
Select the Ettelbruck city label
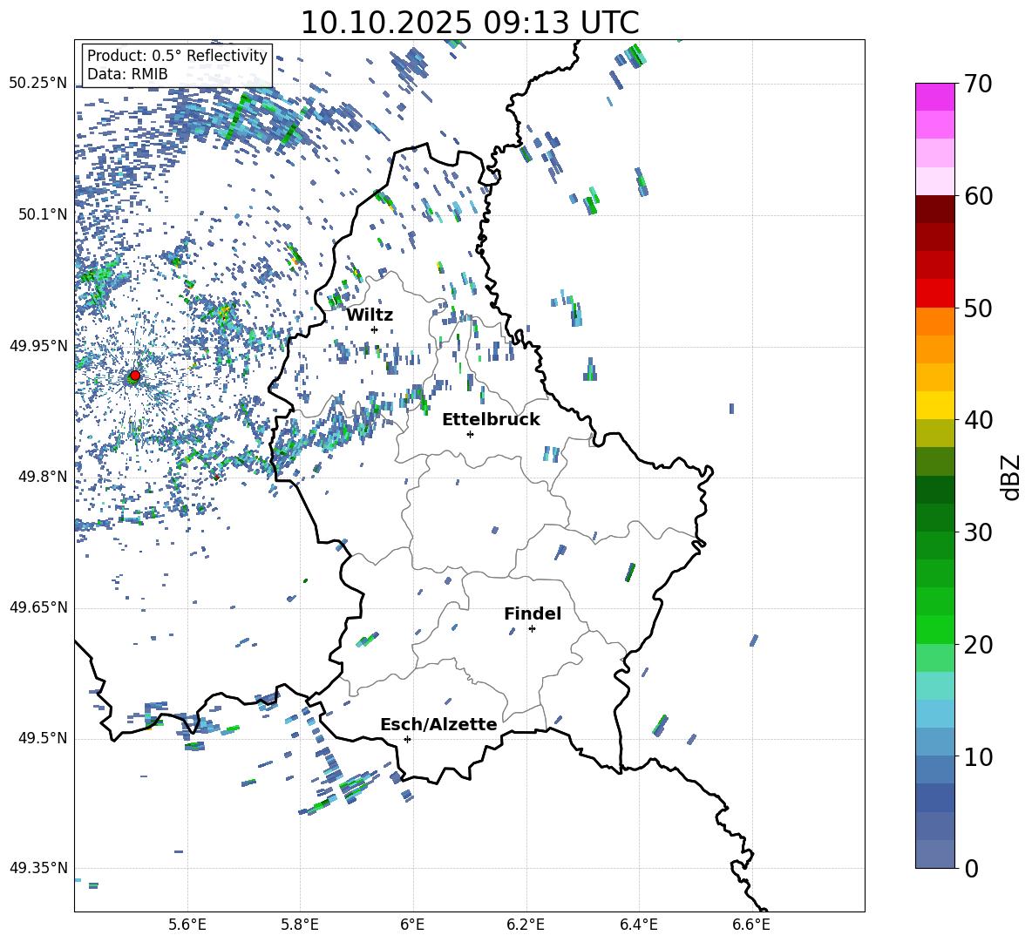point(491,420)
